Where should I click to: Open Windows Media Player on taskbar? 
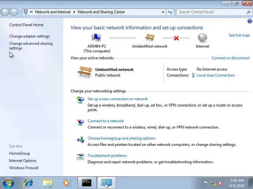pos(67,183)
